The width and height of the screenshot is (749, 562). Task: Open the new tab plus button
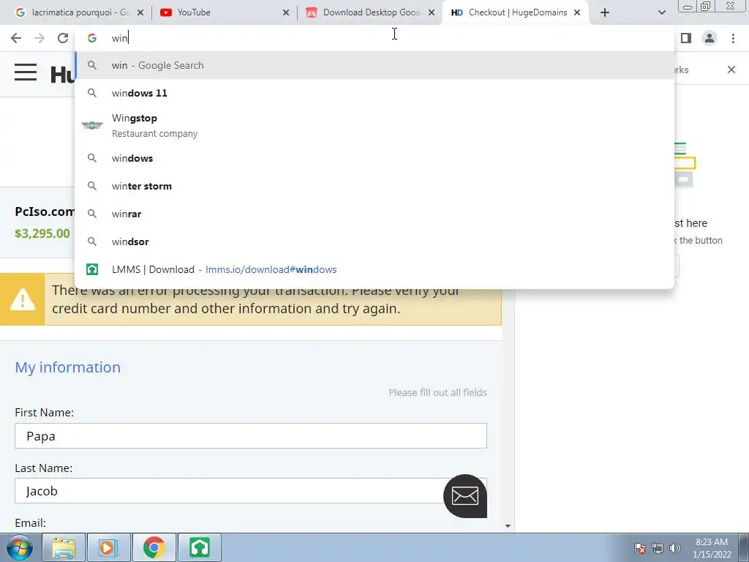(x=605, y=13)
